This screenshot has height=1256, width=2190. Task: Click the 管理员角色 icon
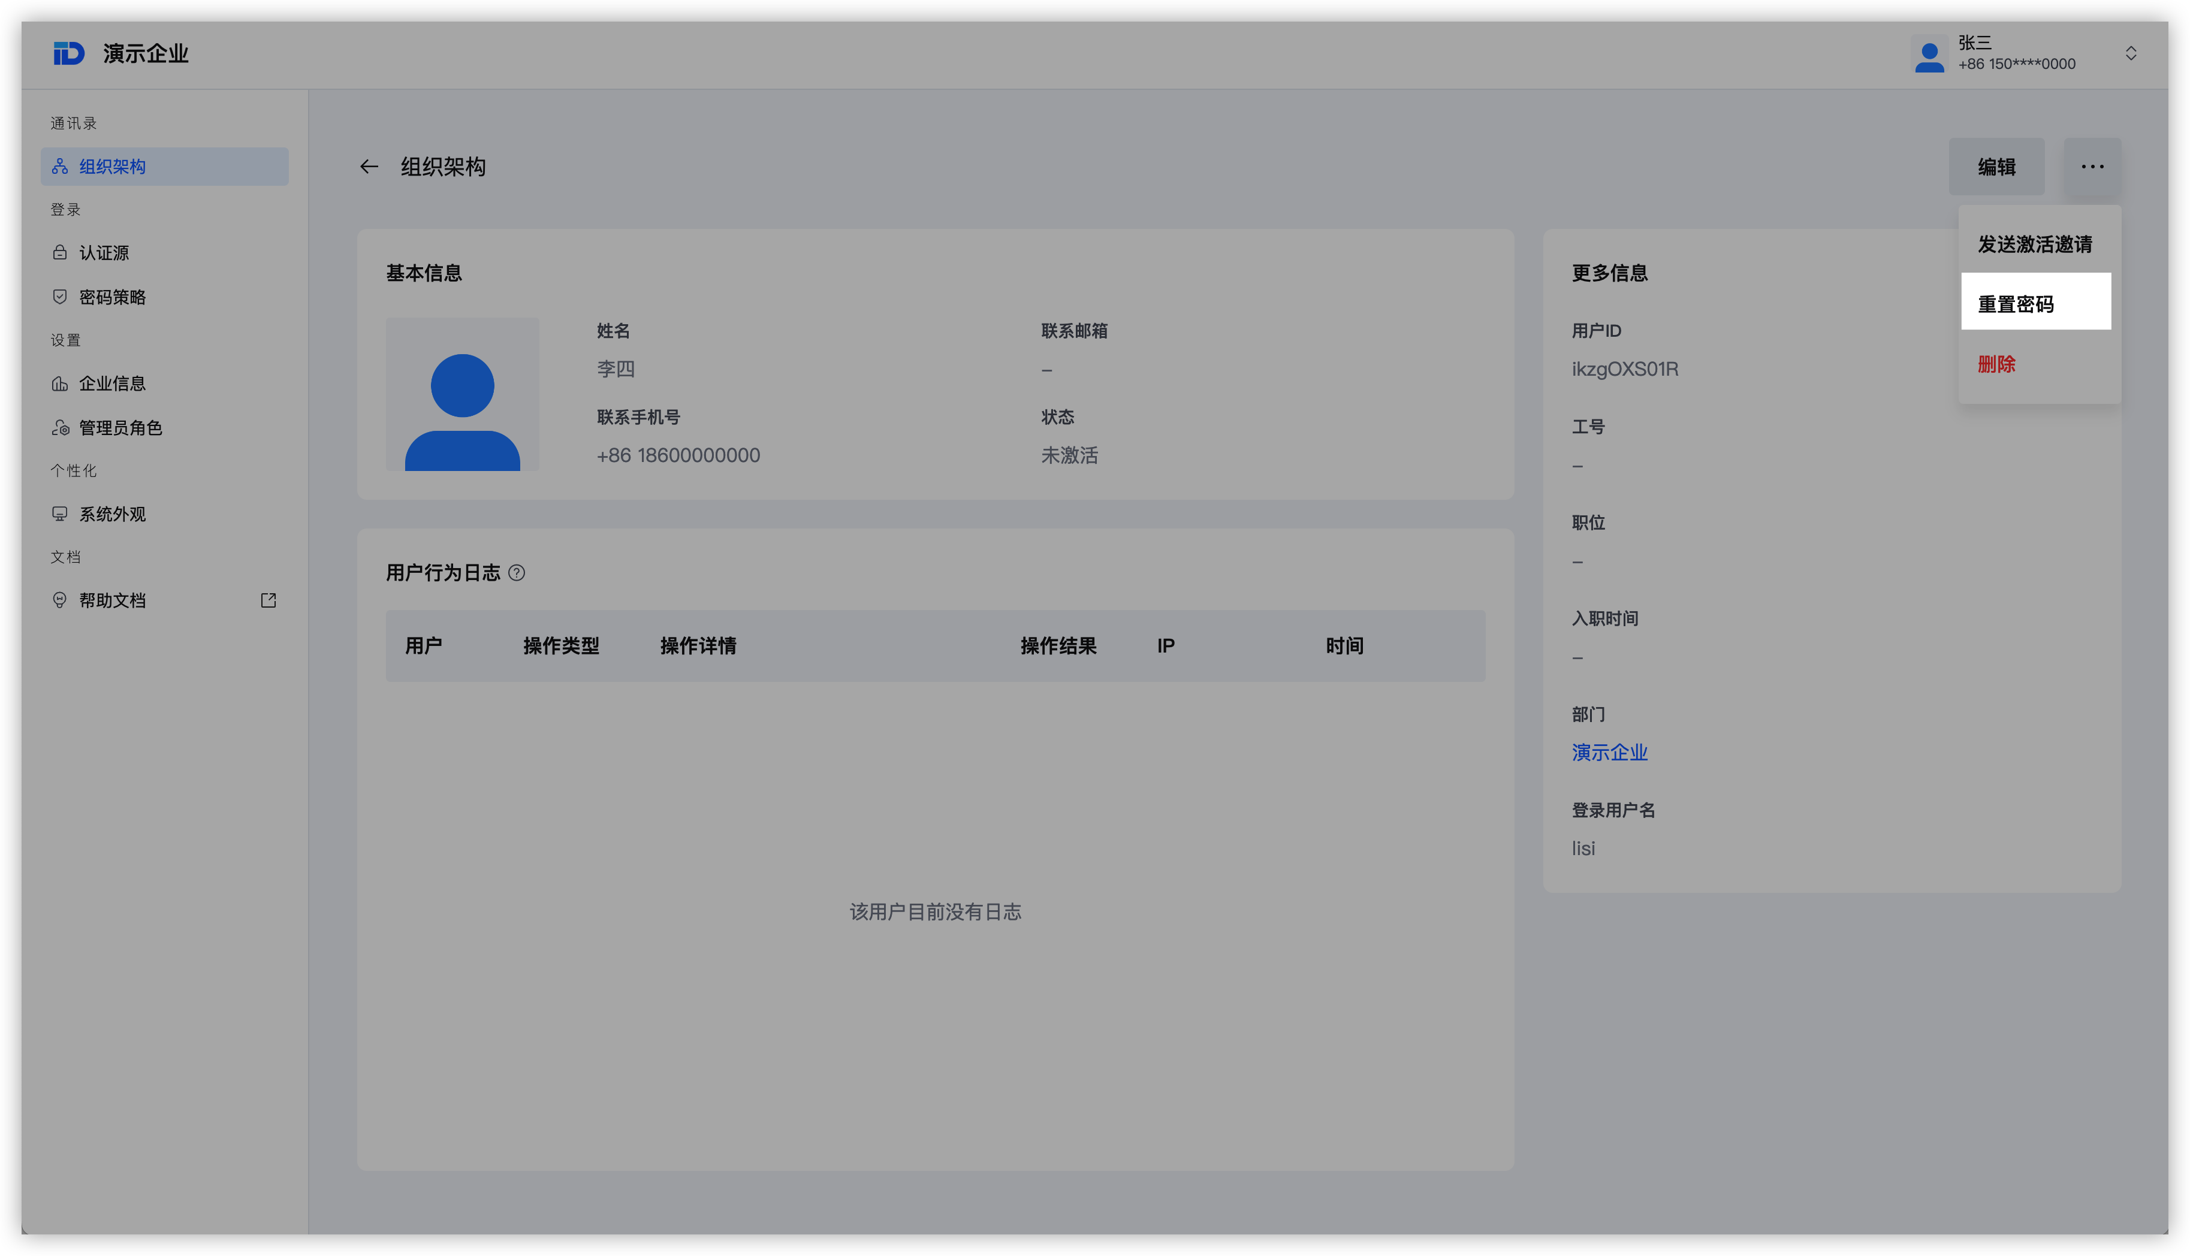click(59, 428)
